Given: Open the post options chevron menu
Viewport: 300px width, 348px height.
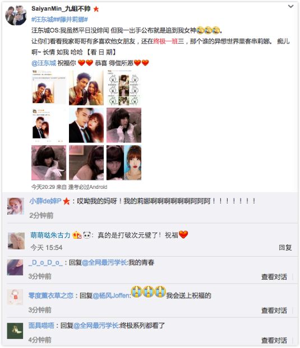Looking at the screenshot, I should click(290, 7).
